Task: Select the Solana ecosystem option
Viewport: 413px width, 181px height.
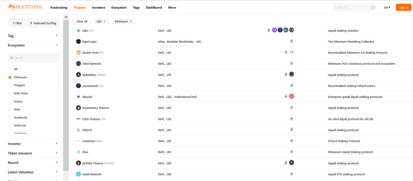Action: [x=10, y=102]
